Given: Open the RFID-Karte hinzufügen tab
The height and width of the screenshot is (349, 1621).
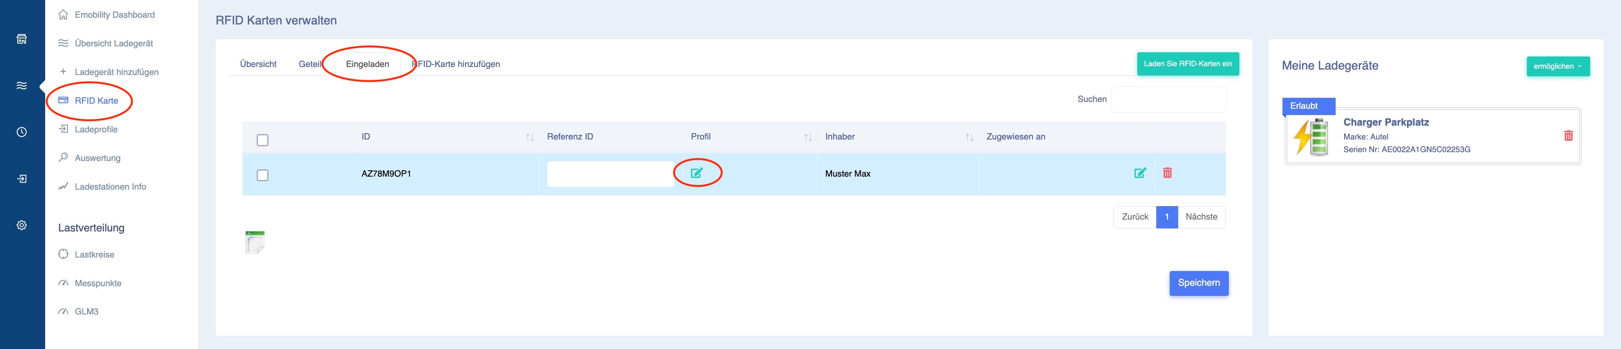Looking at the screenshot, I should (x=456, y=64).
